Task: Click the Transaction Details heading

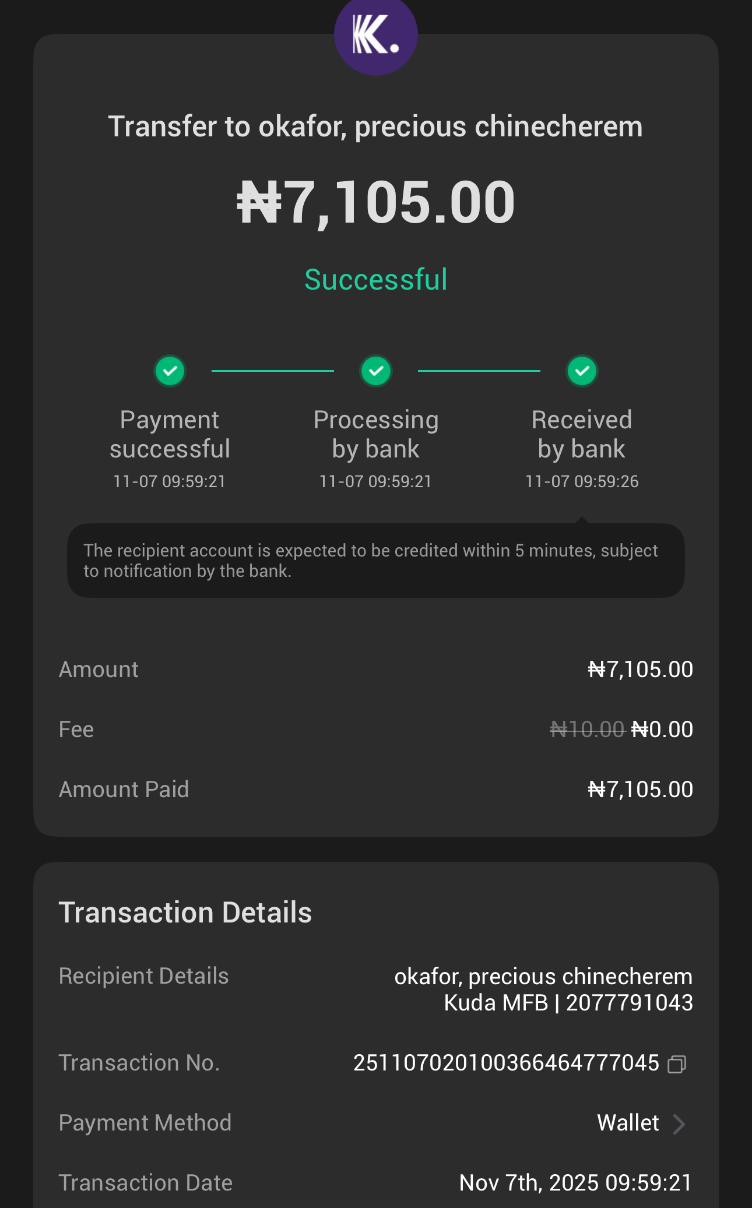Action: (x=185, y=913)
